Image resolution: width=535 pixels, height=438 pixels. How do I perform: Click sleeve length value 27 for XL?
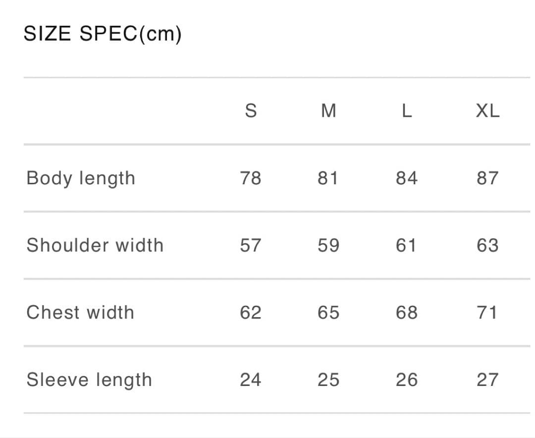click(487, 380)
